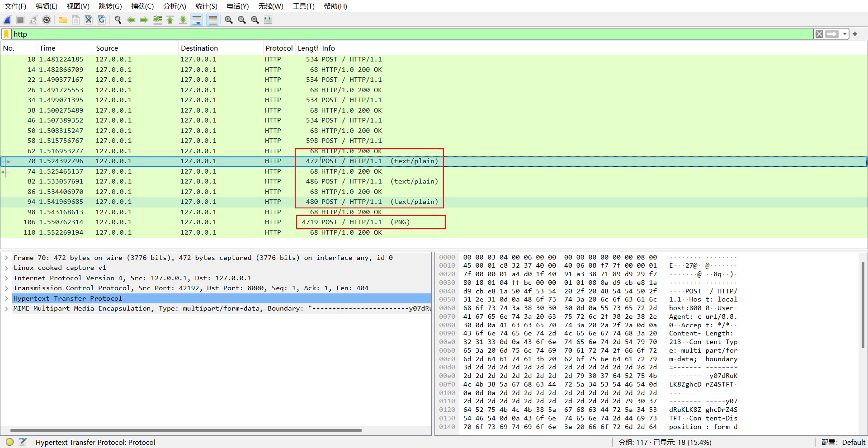Click the zoom in magnifier icon
The image size is (868, 448).
click(229, 20)
